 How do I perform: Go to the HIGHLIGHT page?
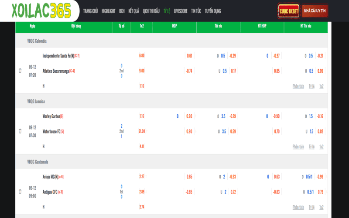click(x=108, y=11)
